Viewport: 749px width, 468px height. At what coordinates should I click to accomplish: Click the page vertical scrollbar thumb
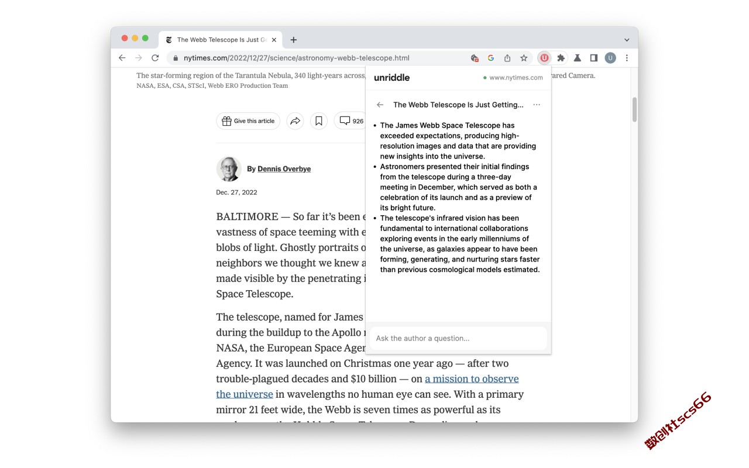coord(634,109)
